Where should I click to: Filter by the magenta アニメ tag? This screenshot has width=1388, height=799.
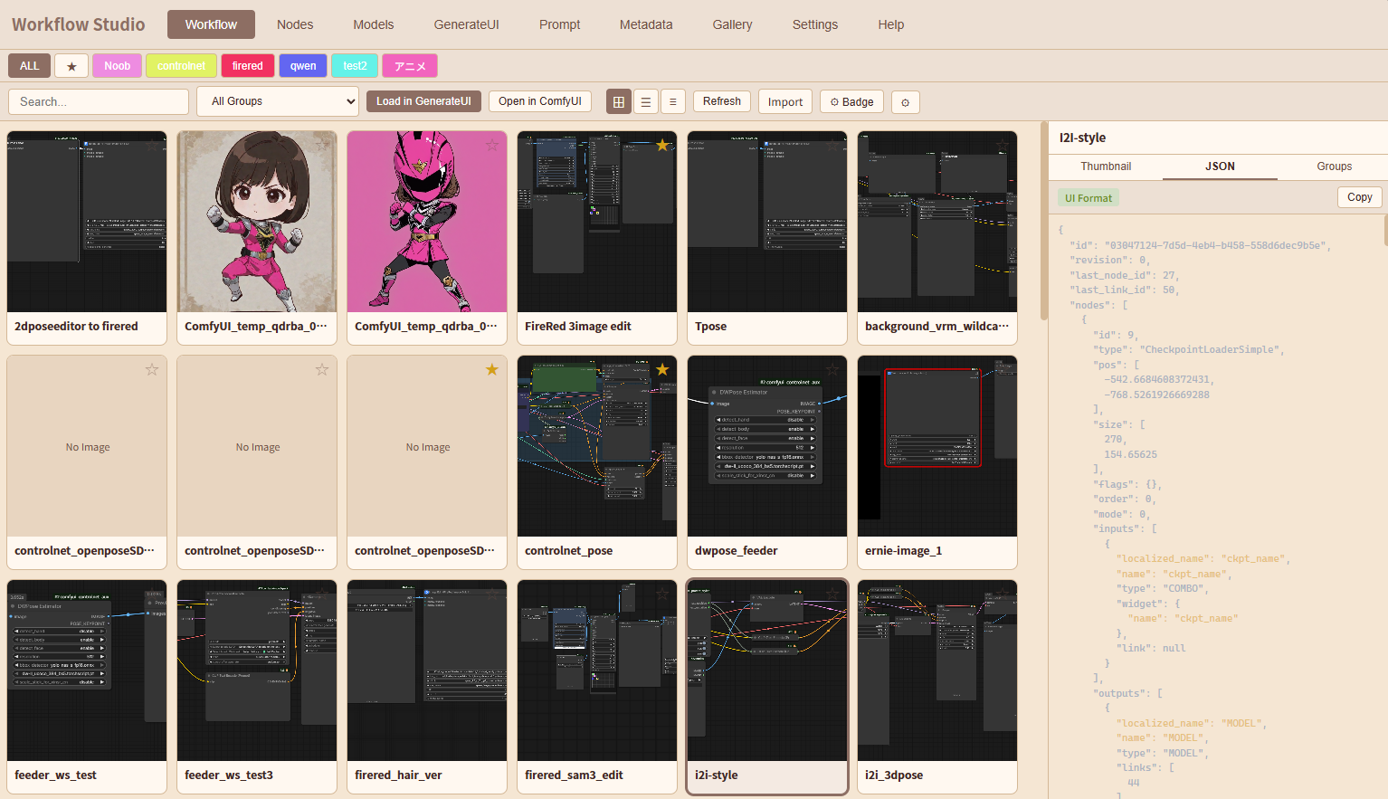pos(410,66)
